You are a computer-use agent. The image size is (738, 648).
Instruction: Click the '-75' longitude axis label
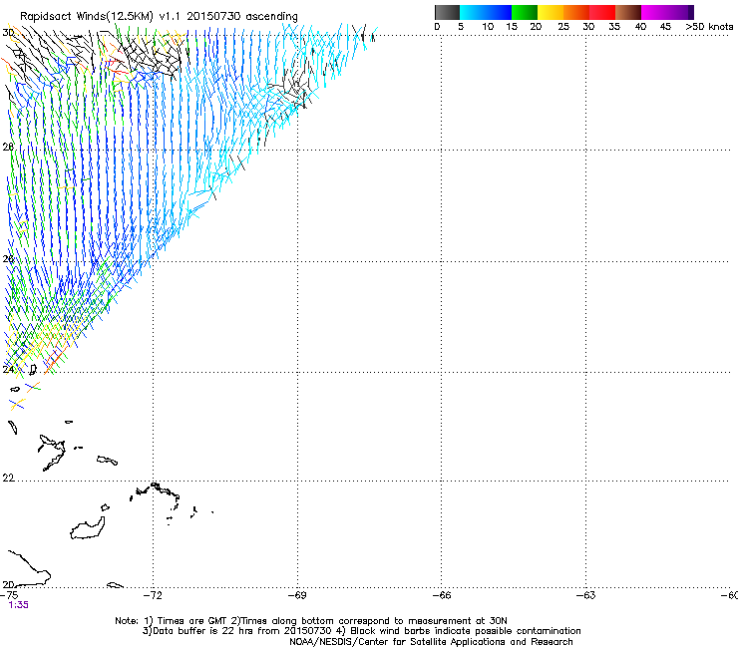[x=9, y=596]
